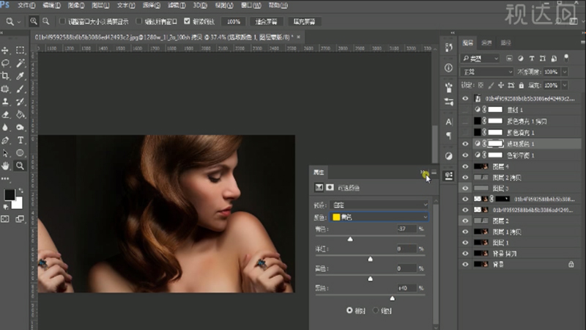This screenshot has height=330, width=586.
Task: Select the Eraser tool
Action: click(5, 114)
